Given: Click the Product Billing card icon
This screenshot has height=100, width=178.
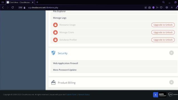Looking at the screenshot, I should pos(53,82).
